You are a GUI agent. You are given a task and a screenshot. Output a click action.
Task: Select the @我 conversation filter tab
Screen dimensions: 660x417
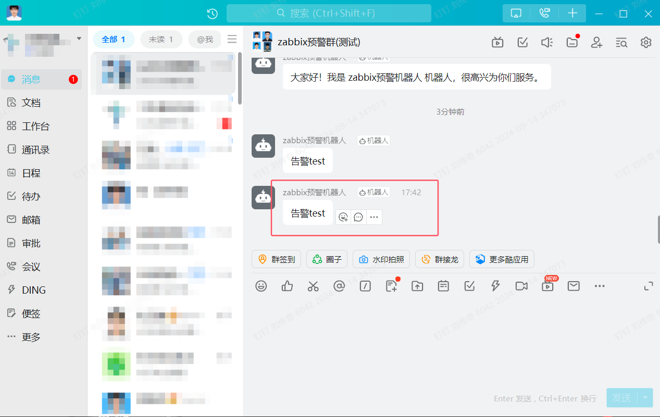click(205, 40)
